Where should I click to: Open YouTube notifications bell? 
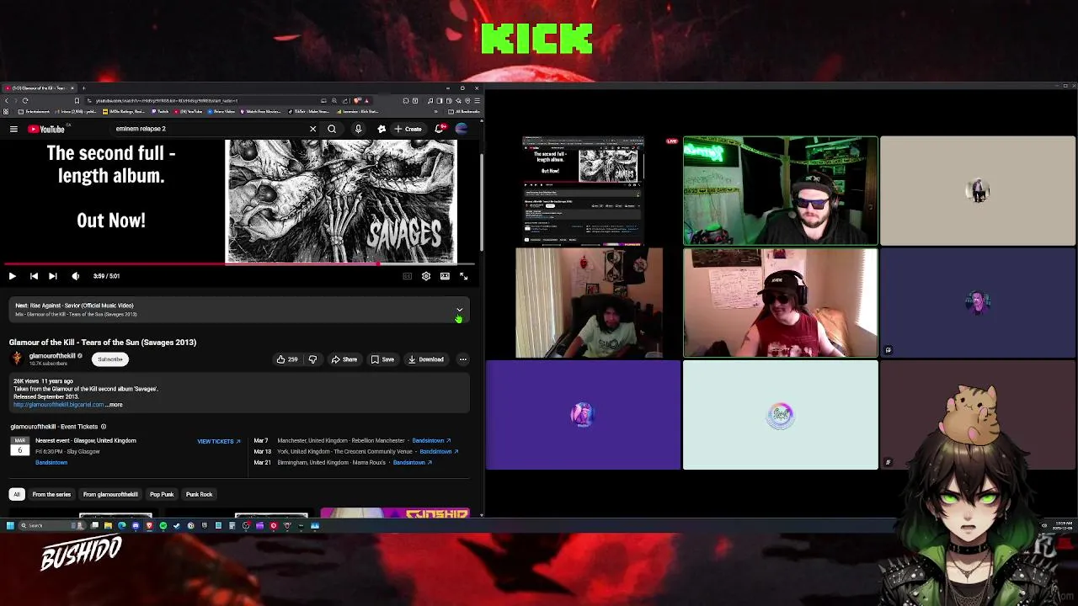click(x=439, y=129)
